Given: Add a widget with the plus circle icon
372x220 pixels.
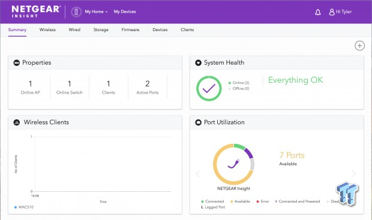Looking at the screenshot, I should (x=359, y=46).
